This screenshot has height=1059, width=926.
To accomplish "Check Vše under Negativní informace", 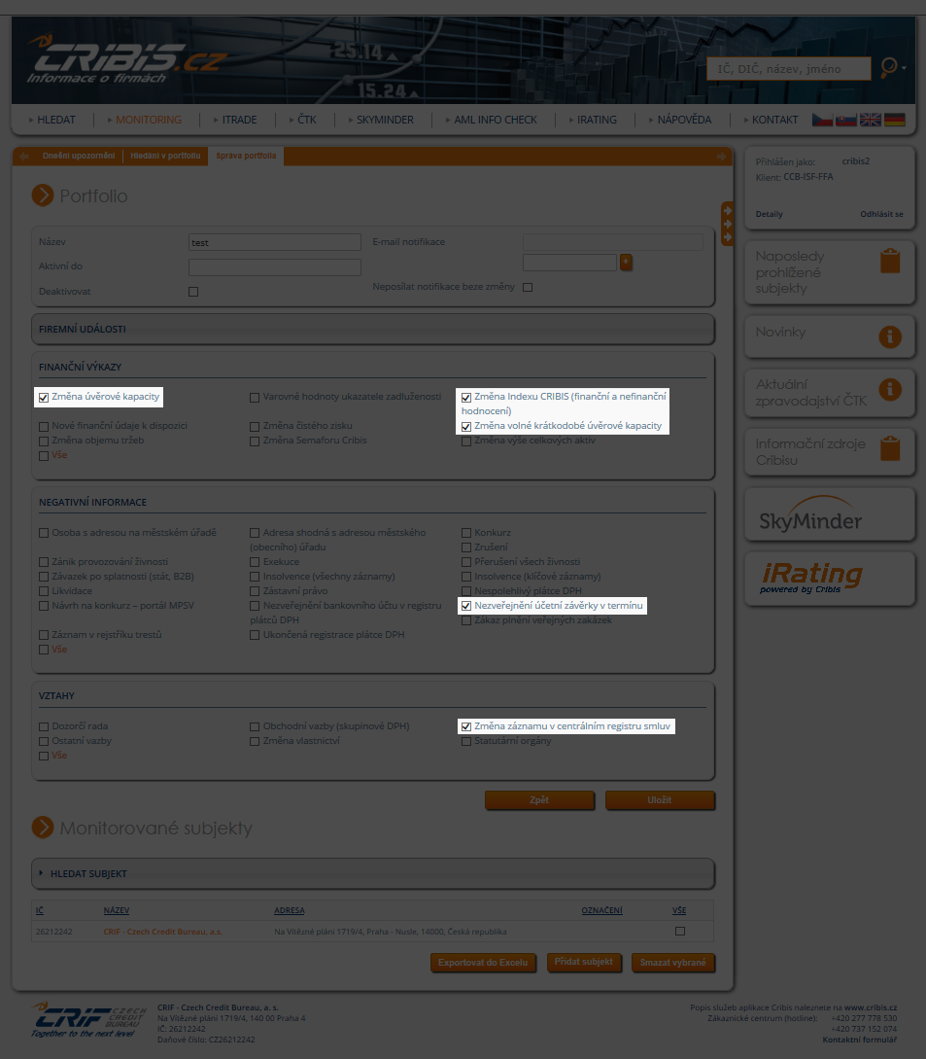I will tap(44, 650).
